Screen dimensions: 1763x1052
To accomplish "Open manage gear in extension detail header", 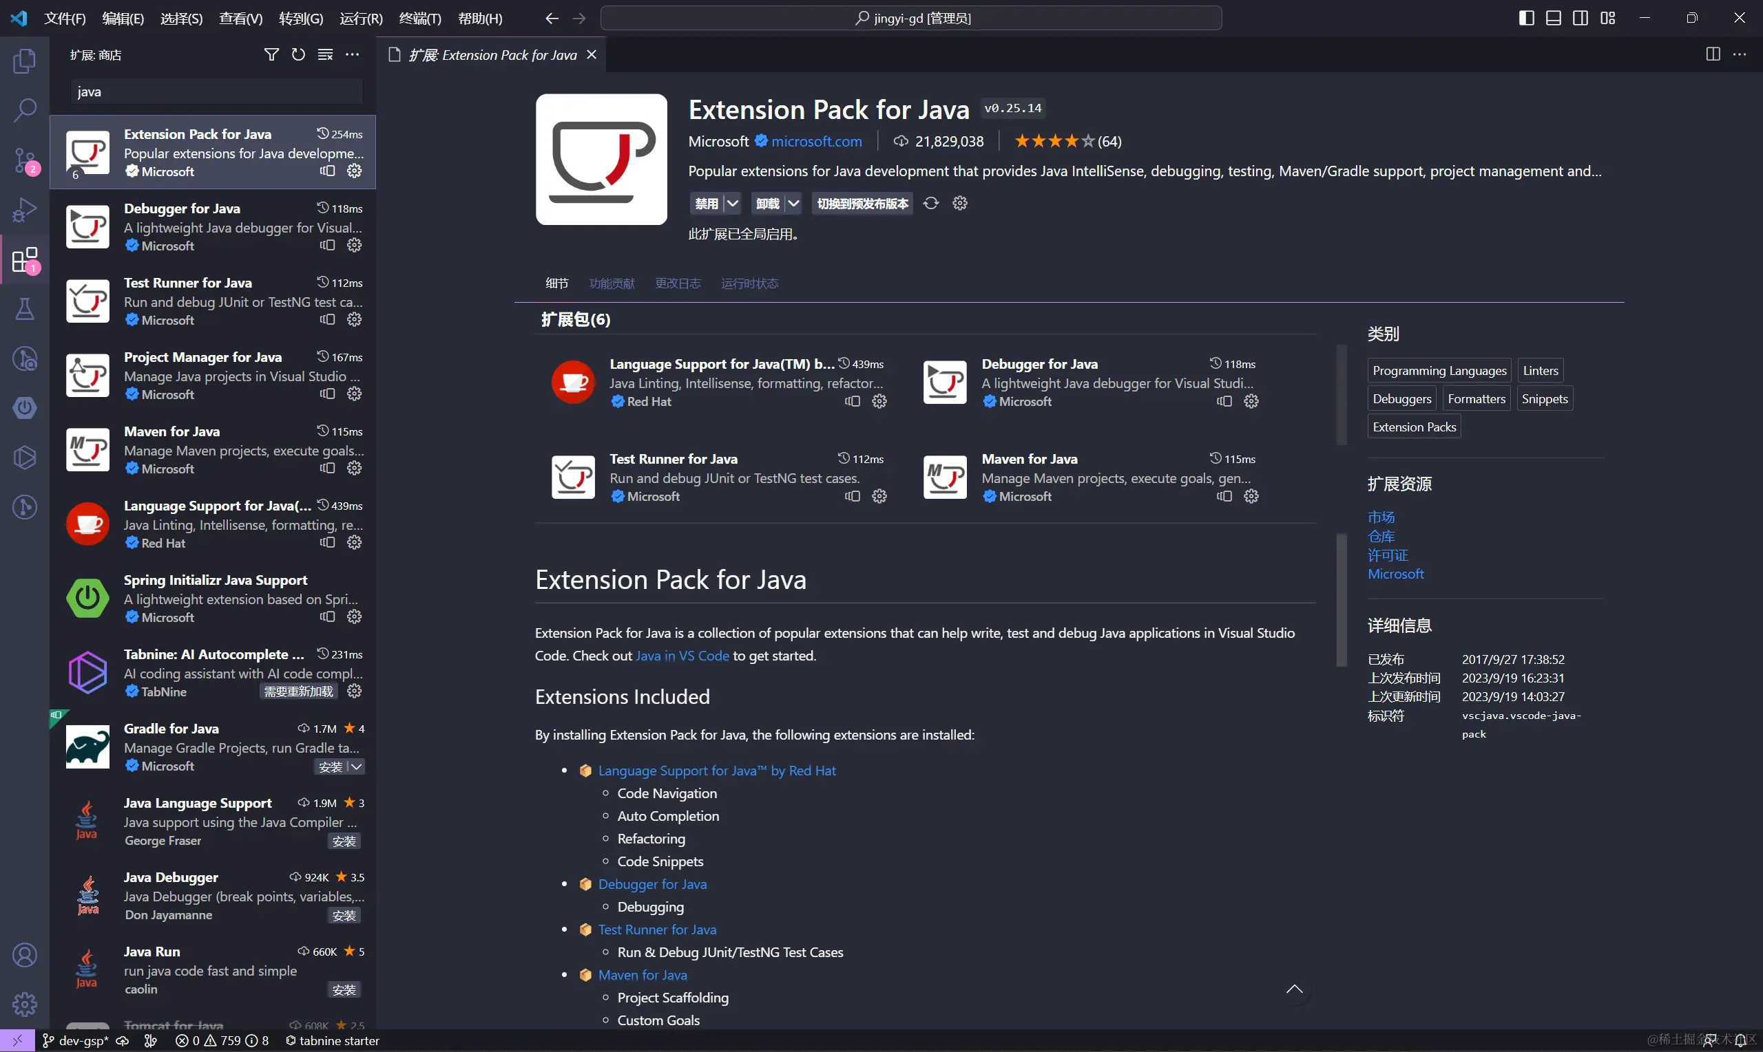I will 960,204.
